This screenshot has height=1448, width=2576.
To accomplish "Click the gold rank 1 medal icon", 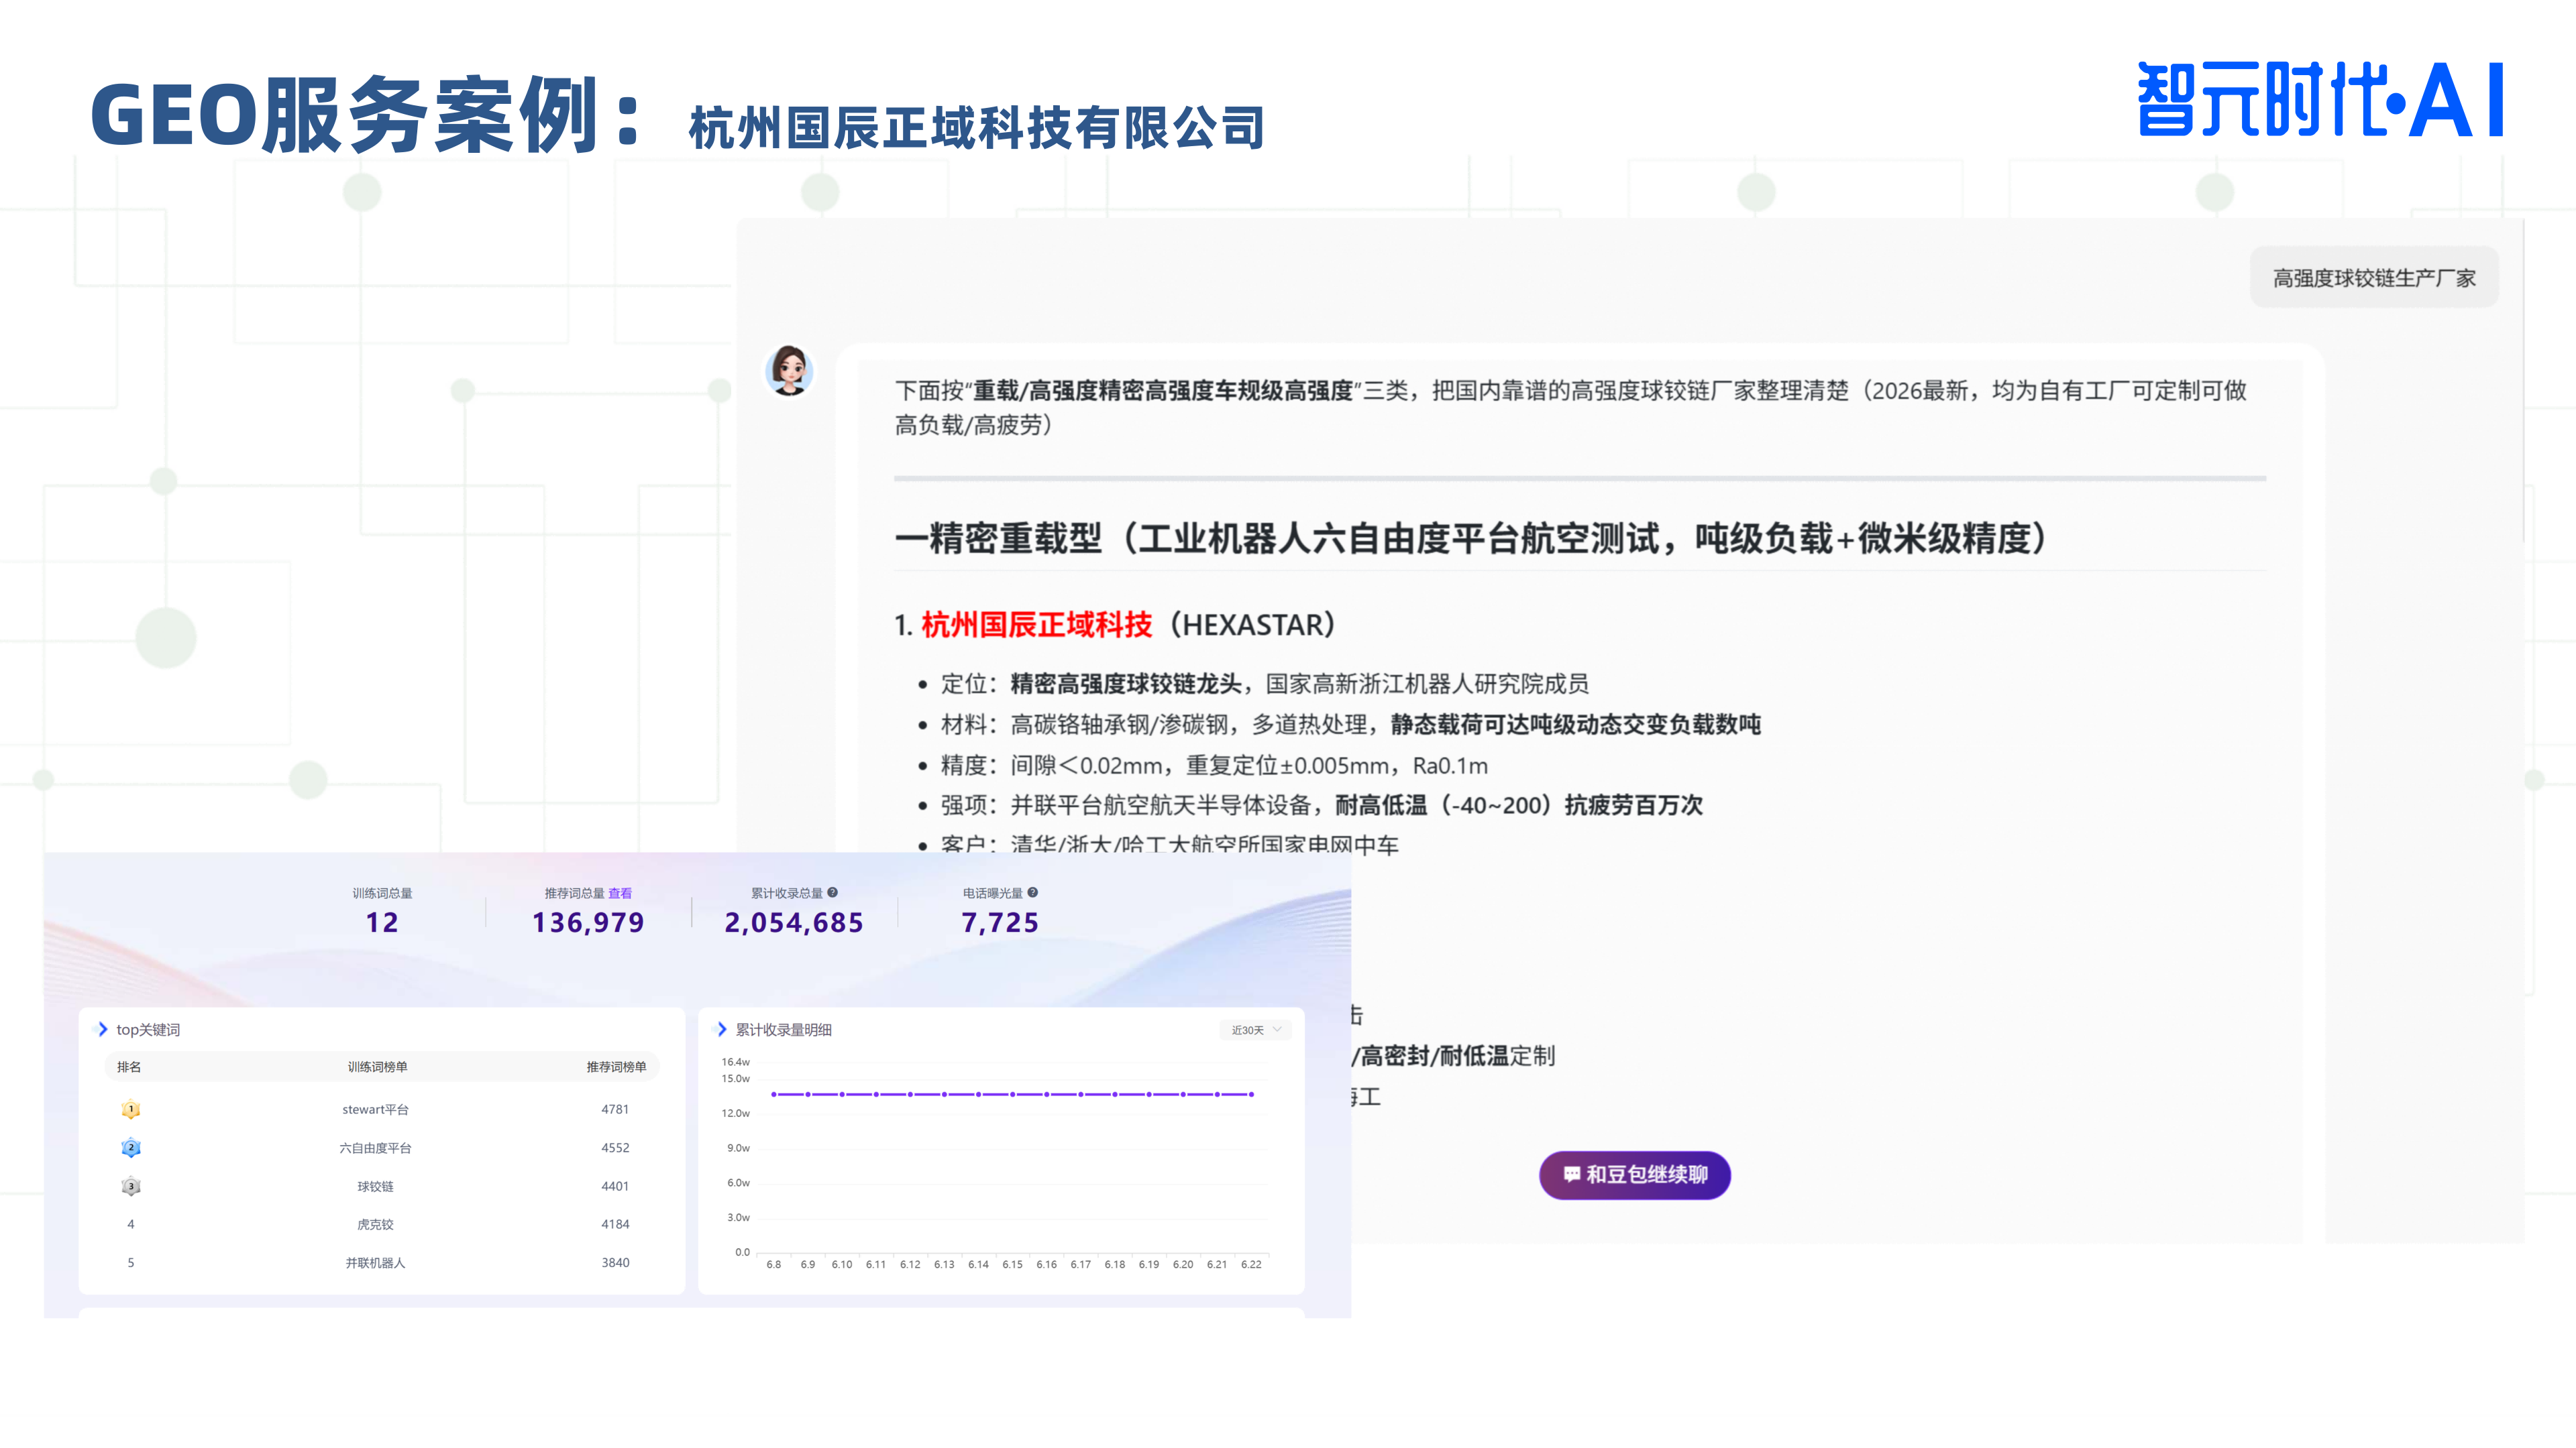I will pyautogui.click(x=131, y=1109).
